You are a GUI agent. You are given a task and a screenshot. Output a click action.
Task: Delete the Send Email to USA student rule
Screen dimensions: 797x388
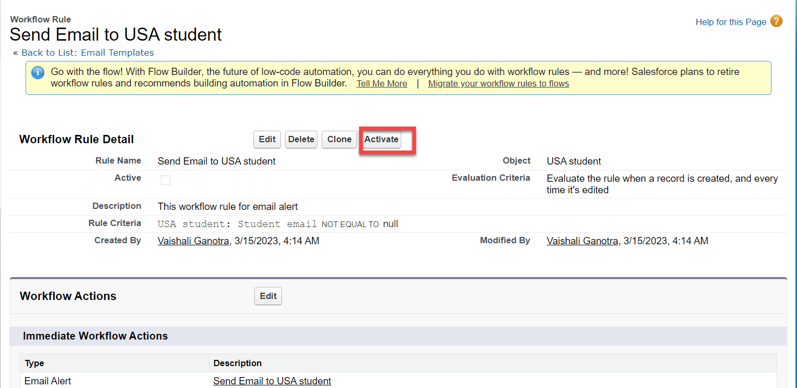301,139
